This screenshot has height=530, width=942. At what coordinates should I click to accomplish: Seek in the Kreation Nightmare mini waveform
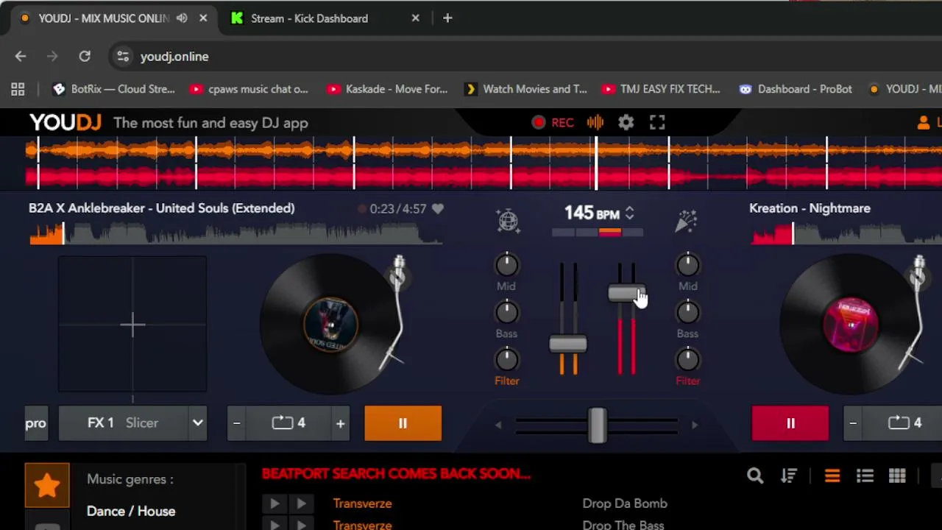846,233
